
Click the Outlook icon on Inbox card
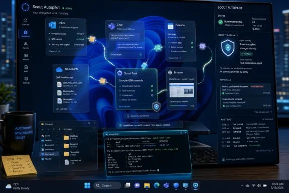click(52, 25)
